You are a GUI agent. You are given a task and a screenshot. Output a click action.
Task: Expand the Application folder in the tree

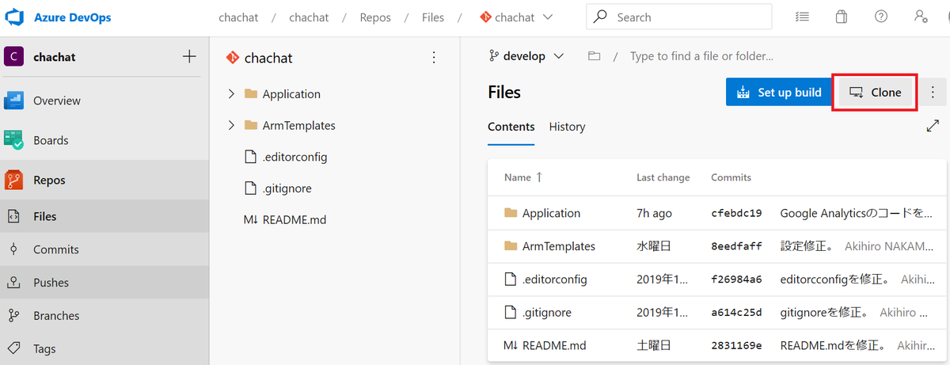(231, 93)
